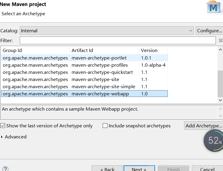Click the 52% circular progress widget
This screenshot has height=171, width=223.
(214, 141)
